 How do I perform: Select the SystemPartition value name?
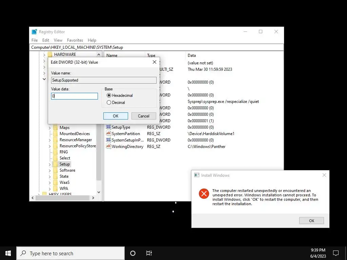tap(126, 134)
